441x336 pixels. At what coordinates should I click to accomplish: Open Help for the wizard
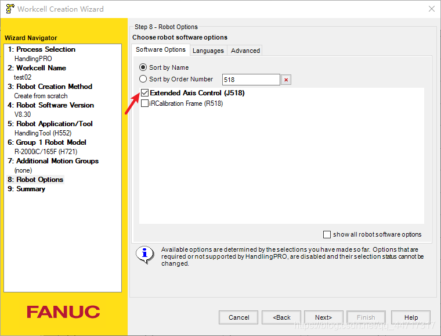point(411,317)
